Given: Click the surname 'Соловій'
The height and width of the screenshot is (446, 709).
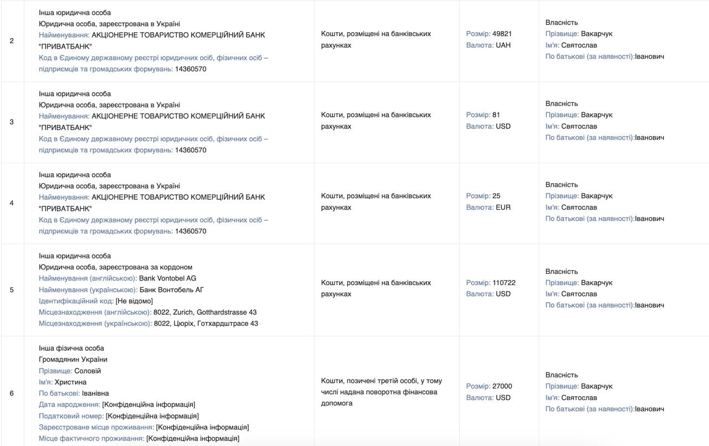Looking at the screenshot, I should click(88, 371).
